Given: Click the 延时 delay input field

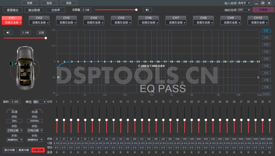Looking at the screenshot, I should tap(15, 102).
